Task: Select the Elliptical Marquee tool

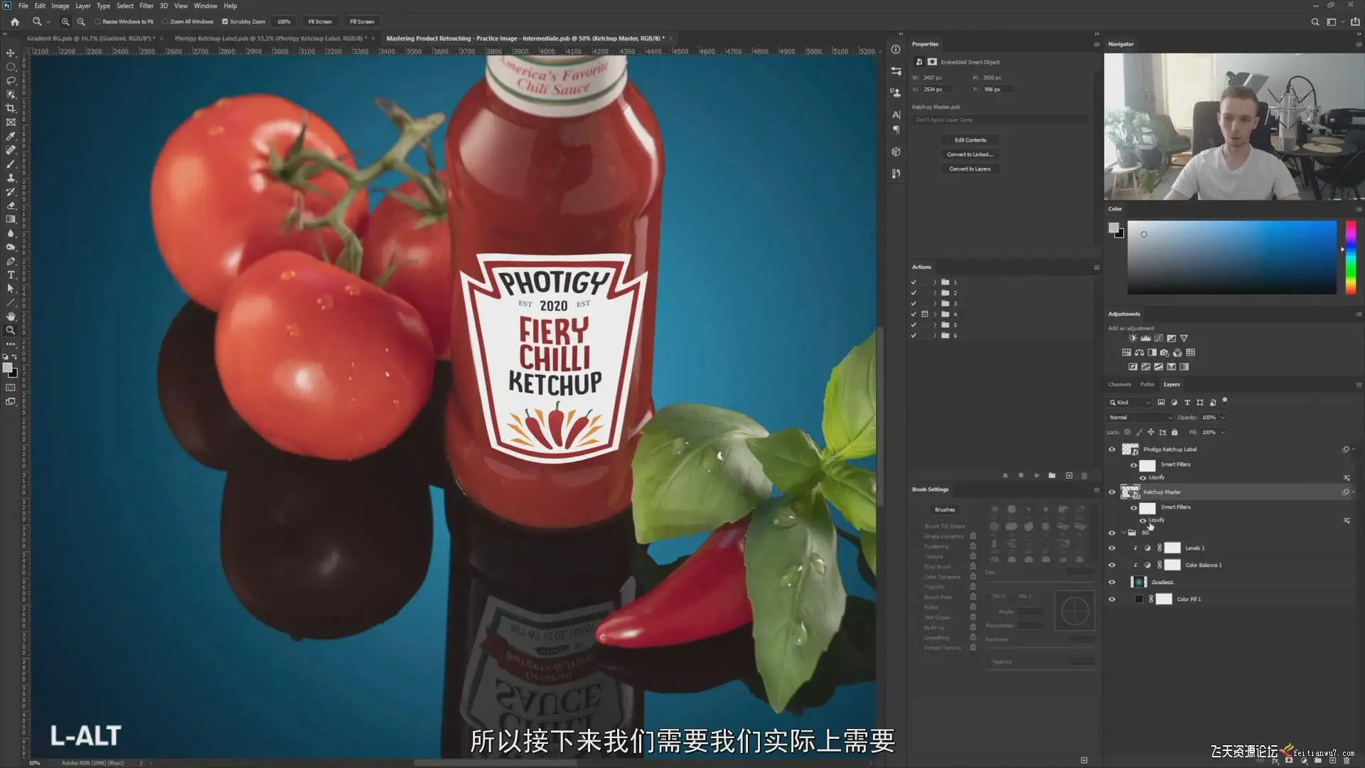Action: [x=11, y=67]
